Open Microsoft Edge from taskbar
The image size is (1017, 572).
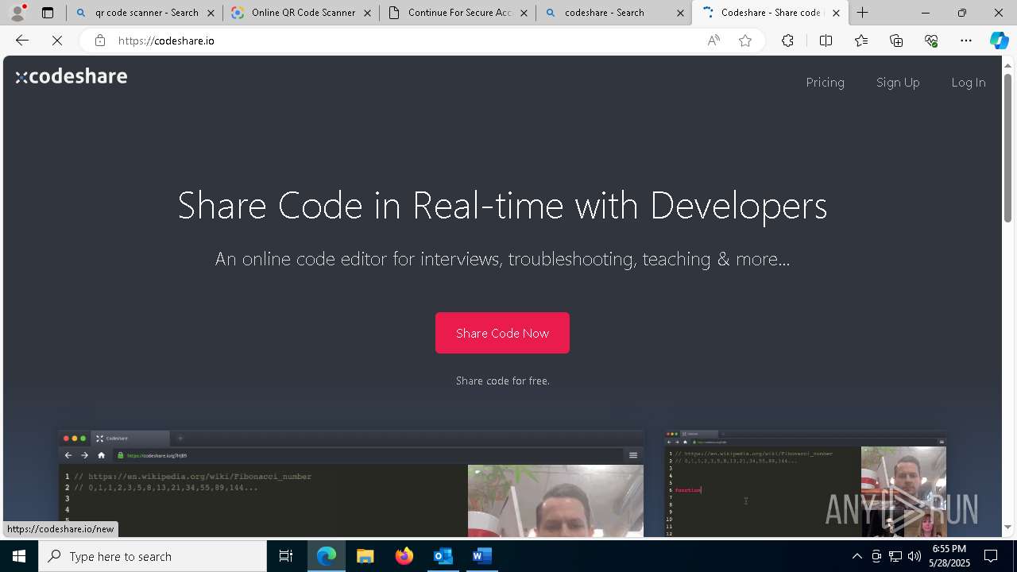coord(327,556)
